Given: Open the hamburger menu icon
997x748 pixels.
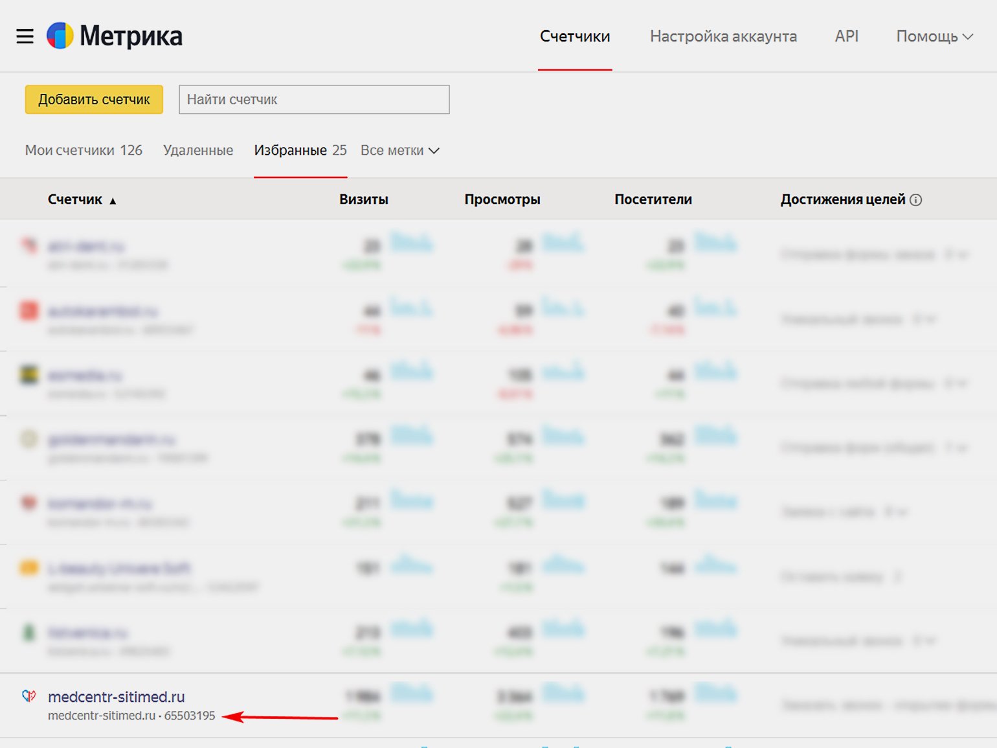Looking at the screenshot, I should [25, 36].
